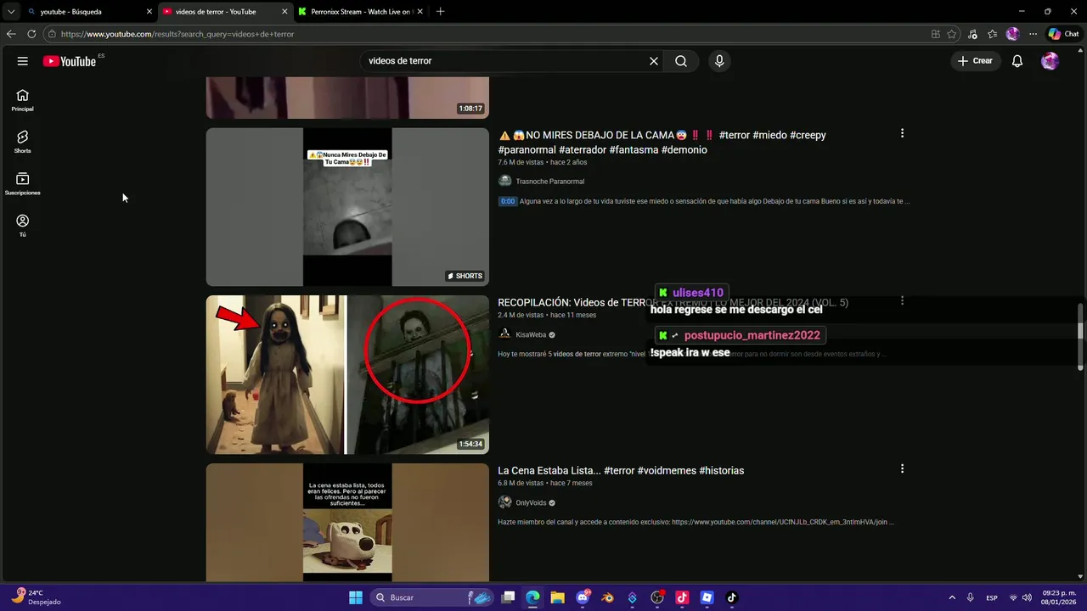Open Task View on the taskbar
The height and width of the screenshot is (611, 1087).
click(508, 597)
